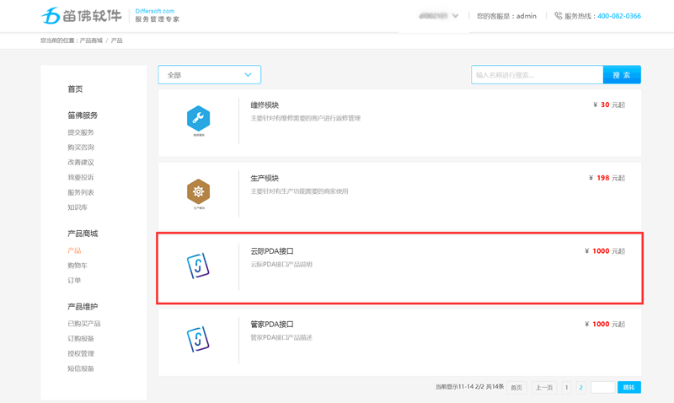Click the 云际PDA接口 product icon
674x403 pixels.
(x=198, y=266)
